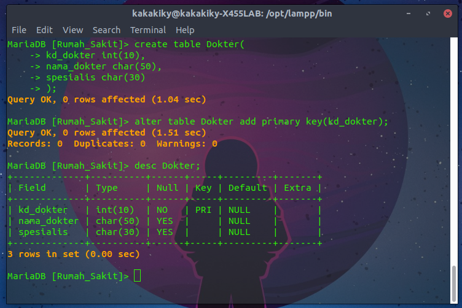Viewport: 462px width, 308px height.
Task: Click the terminal cursor at the prompt
Action: (x=137, y=276)
